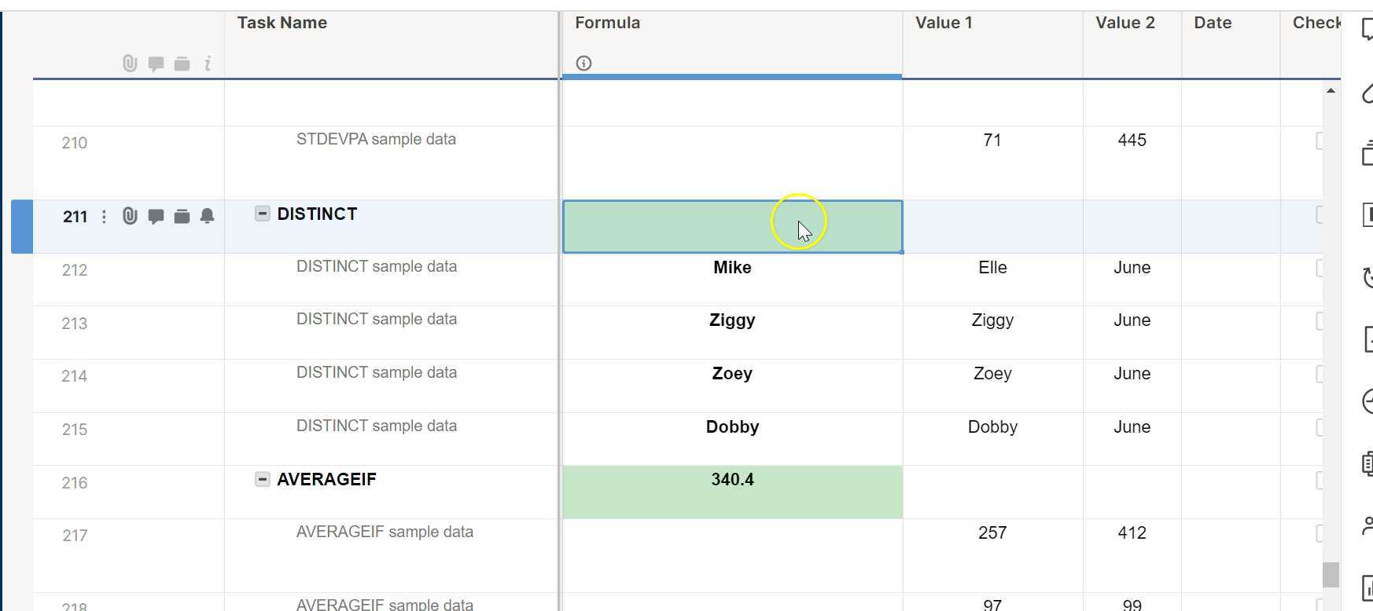Collapse the AVERAGEIF parent row
Screen dimensions: 1373x611
click(x=263, y=479)
